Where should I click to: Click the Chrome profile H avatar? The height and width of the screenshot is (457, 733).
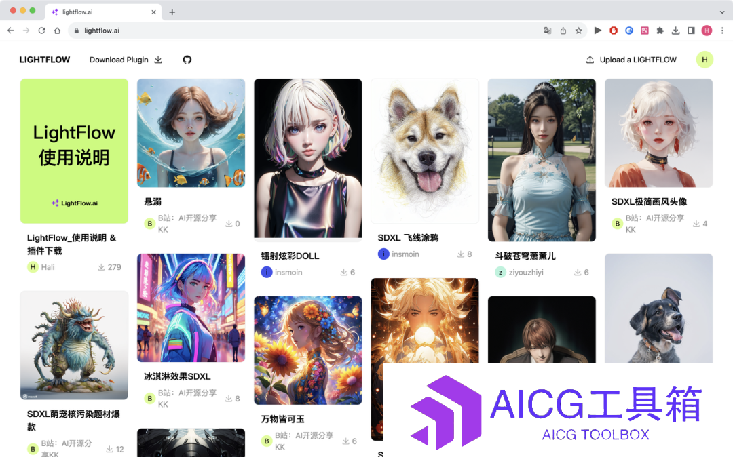point(707,31)
